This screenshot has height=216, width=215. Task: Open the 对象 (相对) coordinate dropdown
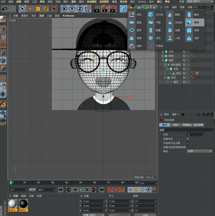(93, 215)
